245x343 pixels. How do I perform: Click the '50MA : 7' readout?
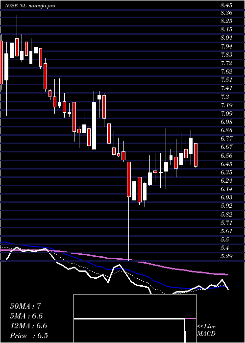[25, 306]
